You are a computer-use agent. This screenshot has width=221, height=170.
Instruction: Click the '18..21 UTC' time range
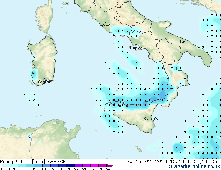(x=184, y=162)
